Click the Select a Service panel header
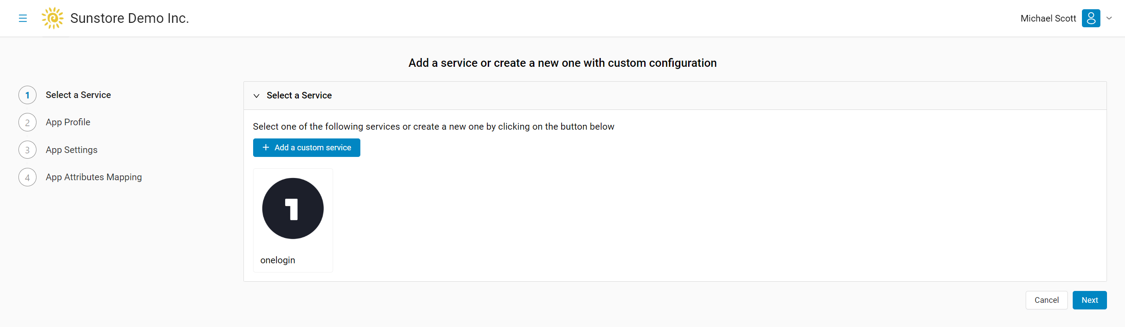The image size is (1125, 327). coord(675,95)
